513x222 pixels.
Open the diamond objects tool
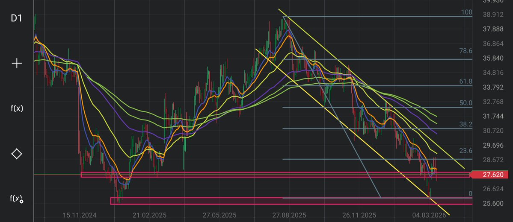click(17, 153)
